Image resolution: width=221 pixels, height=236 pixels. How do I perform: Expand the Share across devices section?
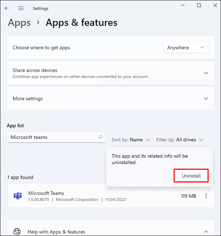click(206, 73)
